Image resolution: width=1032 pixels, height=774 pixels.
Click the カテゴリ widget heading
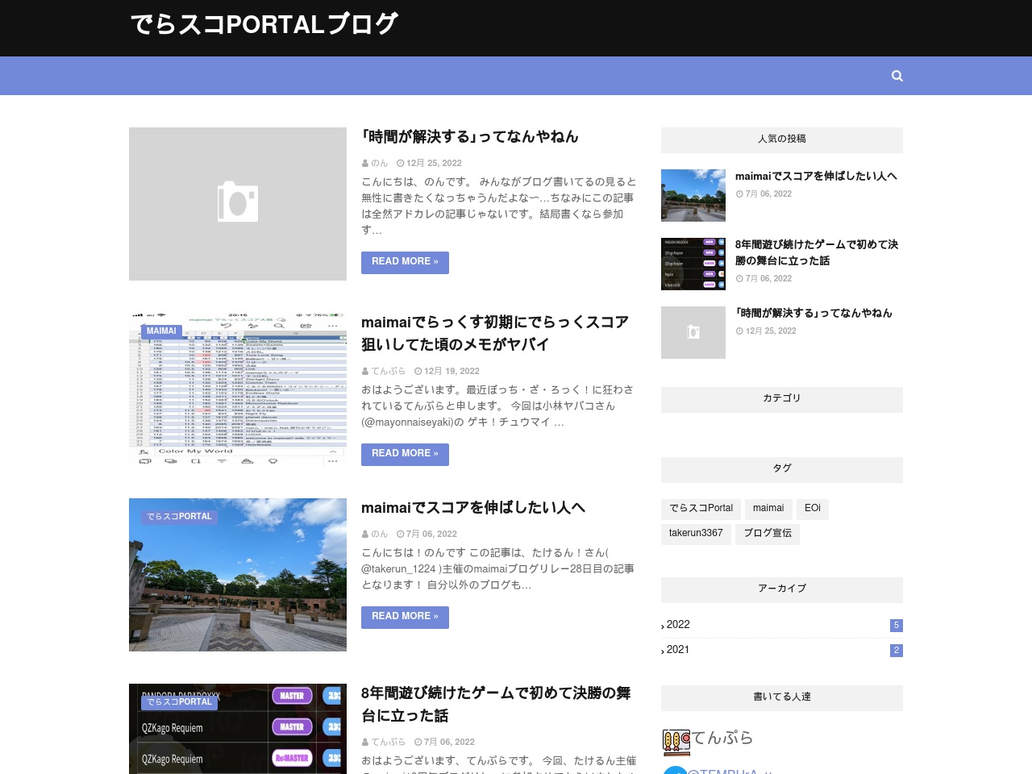(x=782, y=398)
